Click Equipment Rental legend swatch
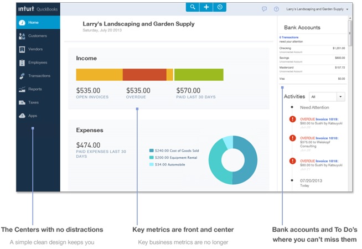Viewport: 362px width, 249px height. pos(152,158)
